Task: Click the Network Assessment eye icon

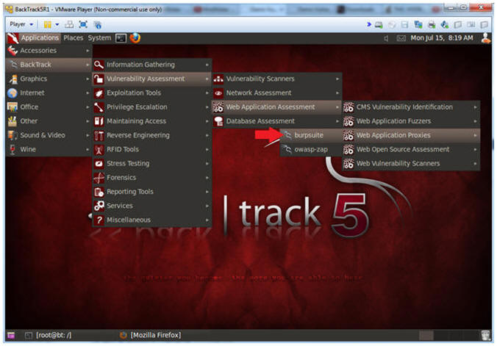Action: [x=218, y=93]
